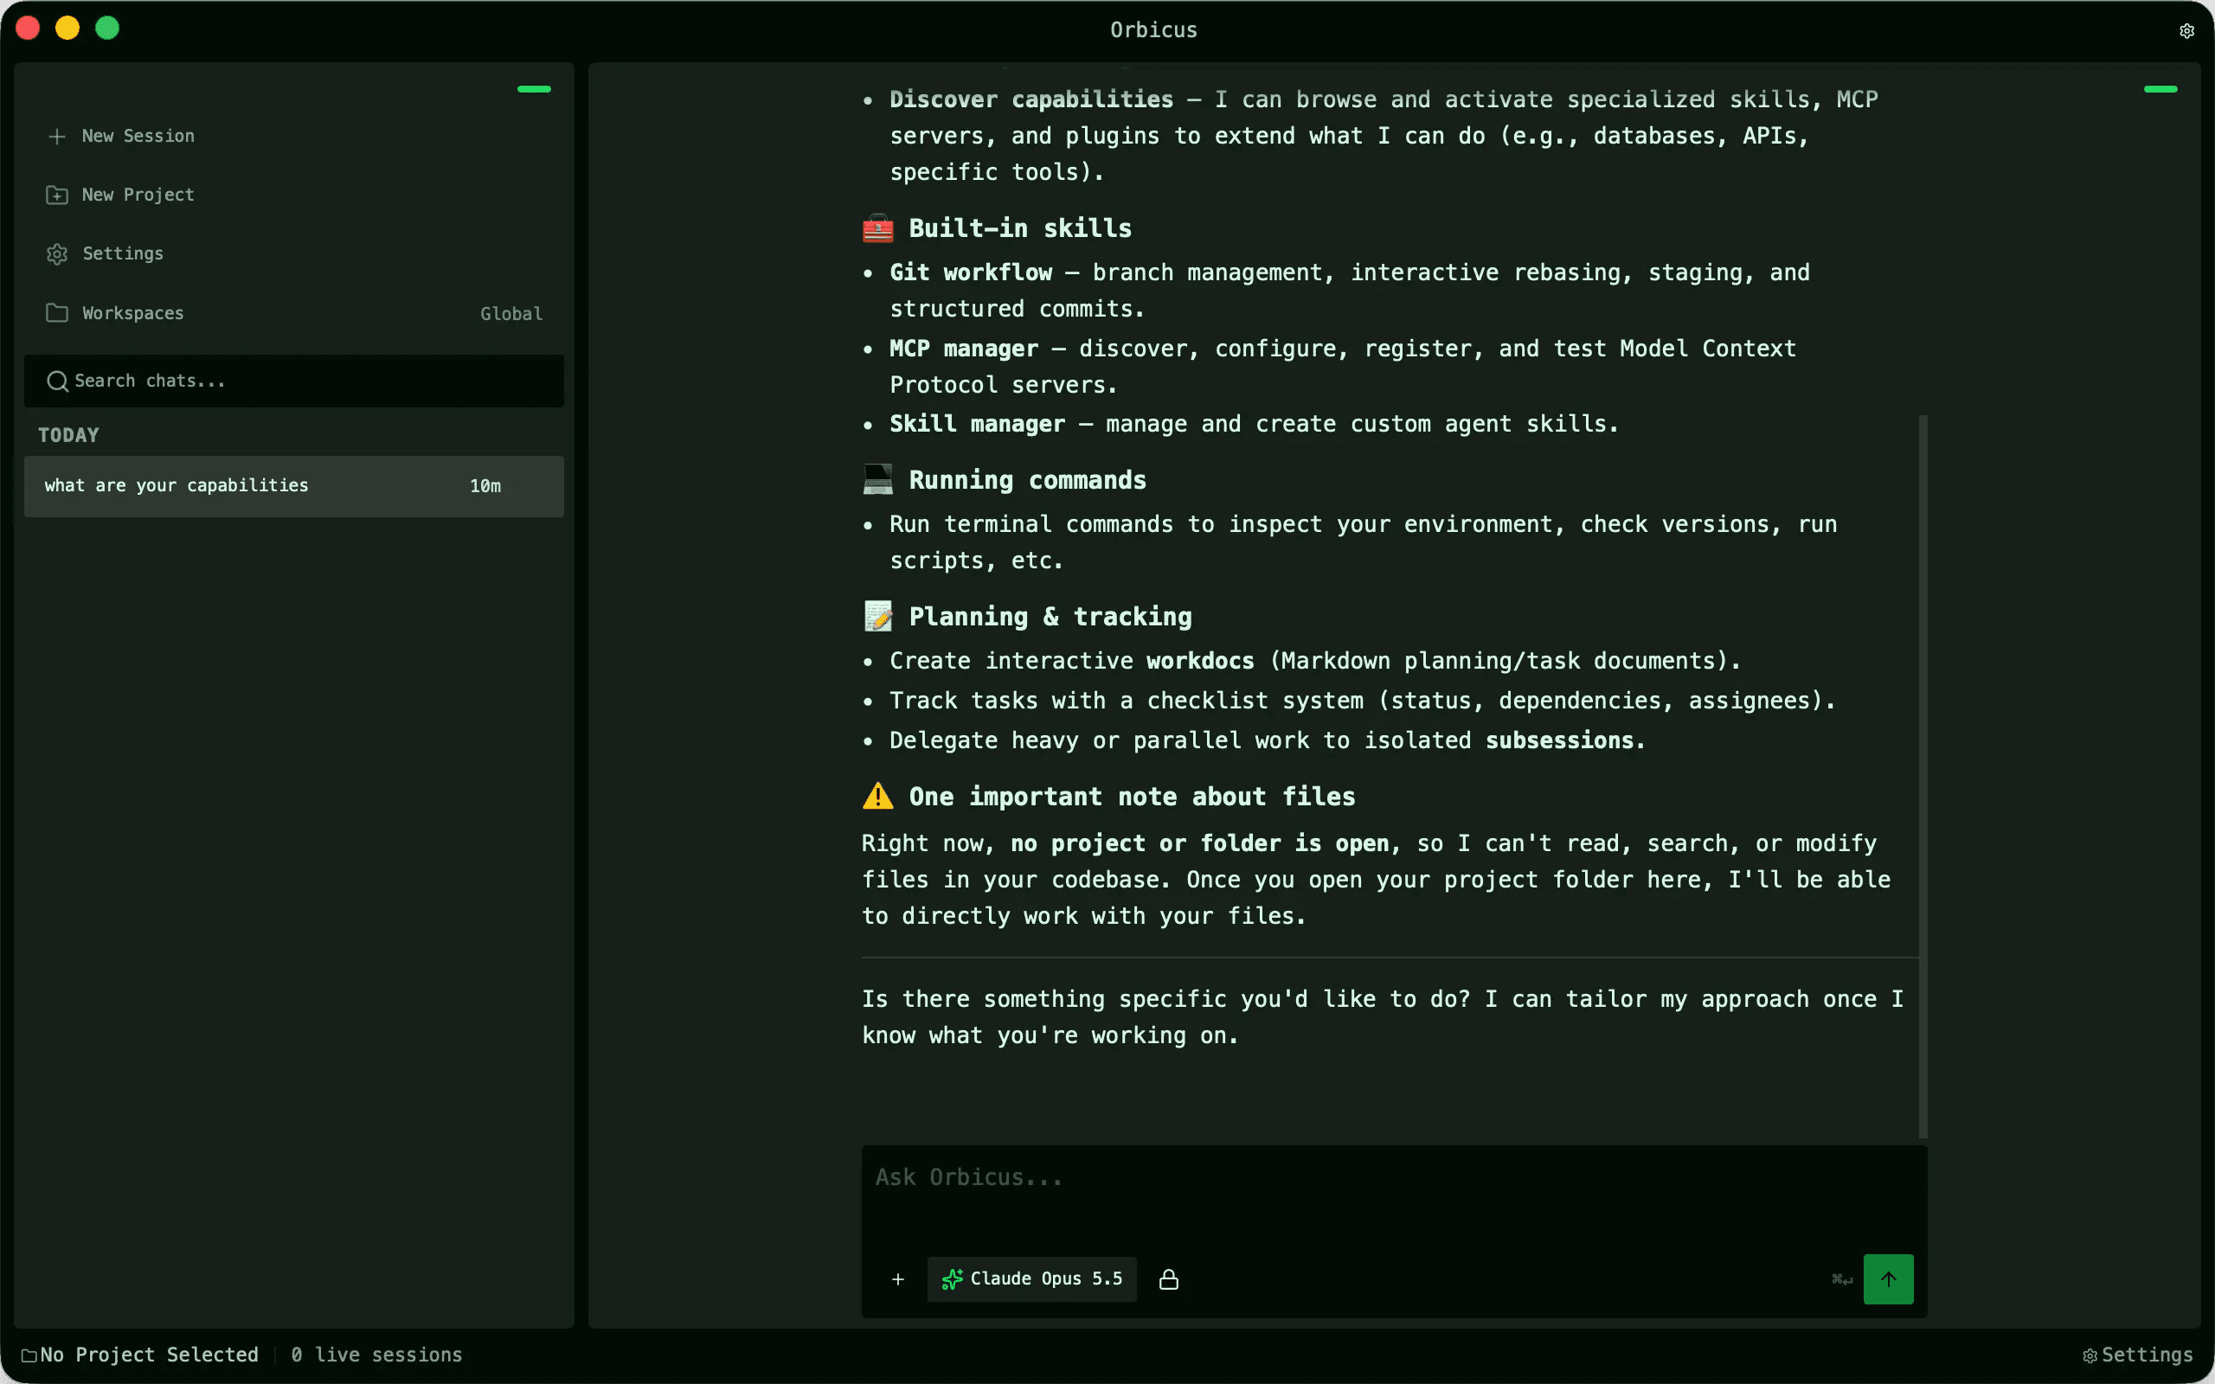The width and height of the screenshot is (2215, 1384).
Task: Open the 'what are your capabilities' chat
Action: pos(294,486)
